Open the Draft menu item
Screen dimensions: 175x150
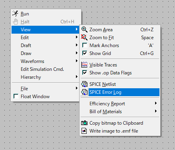coord(45,46)
